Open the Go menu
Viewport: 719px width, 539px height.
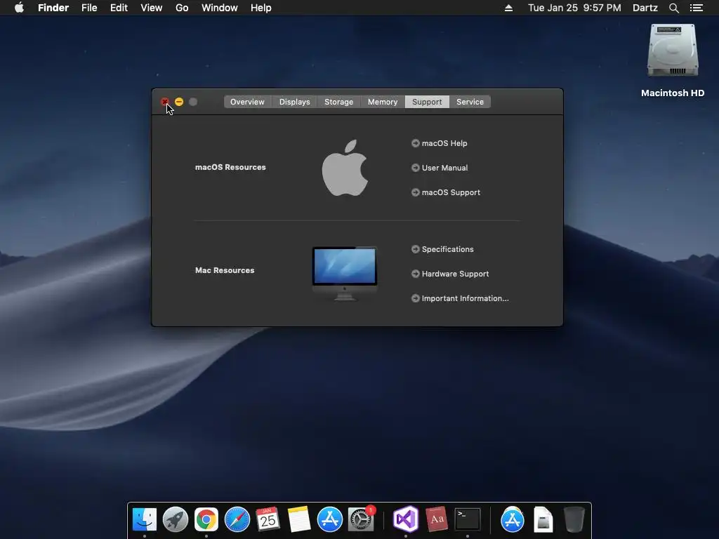click(x=182, y=8)
